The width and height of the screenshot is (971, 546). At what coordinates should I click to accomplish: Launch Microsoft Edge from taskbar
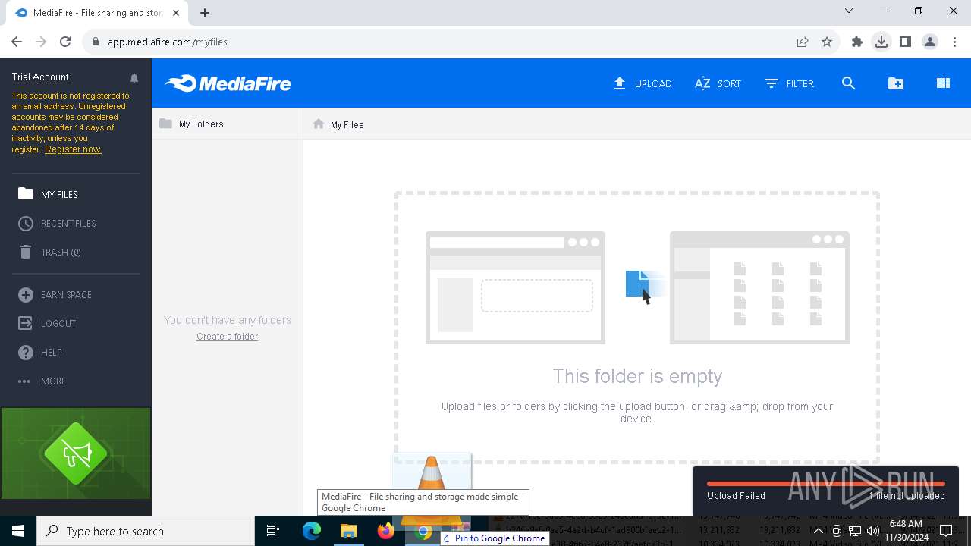tap(312, 531)
